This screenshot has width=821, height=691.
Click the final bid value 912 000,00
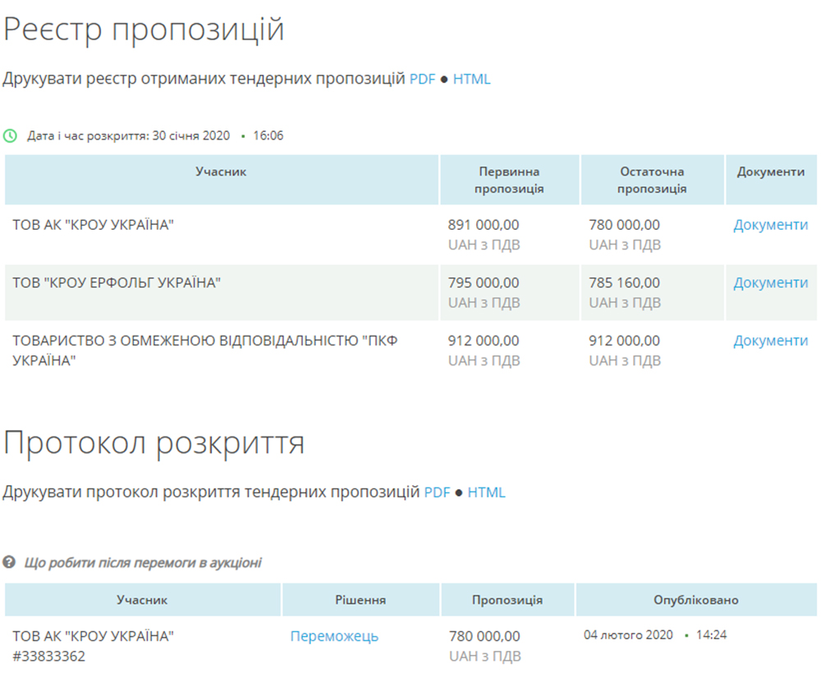click(624, 341)
